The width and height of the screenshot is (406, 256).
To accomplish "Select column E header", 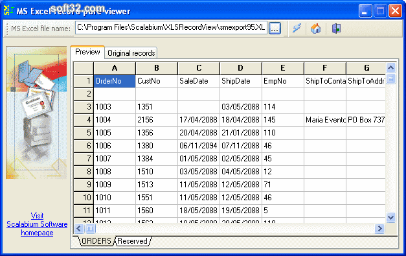I will tap(283, 68).
